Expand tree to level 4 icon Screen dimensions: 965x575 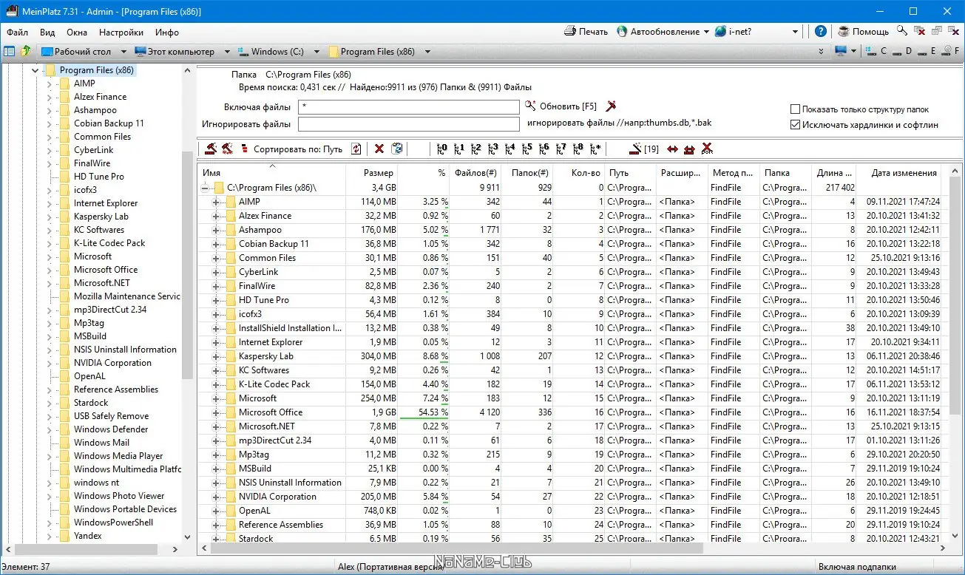tap(509, 149)
